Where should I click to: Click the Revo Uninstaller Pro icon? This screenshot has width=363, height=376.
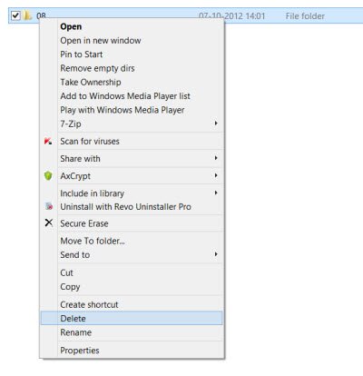(x=49, y=206)
